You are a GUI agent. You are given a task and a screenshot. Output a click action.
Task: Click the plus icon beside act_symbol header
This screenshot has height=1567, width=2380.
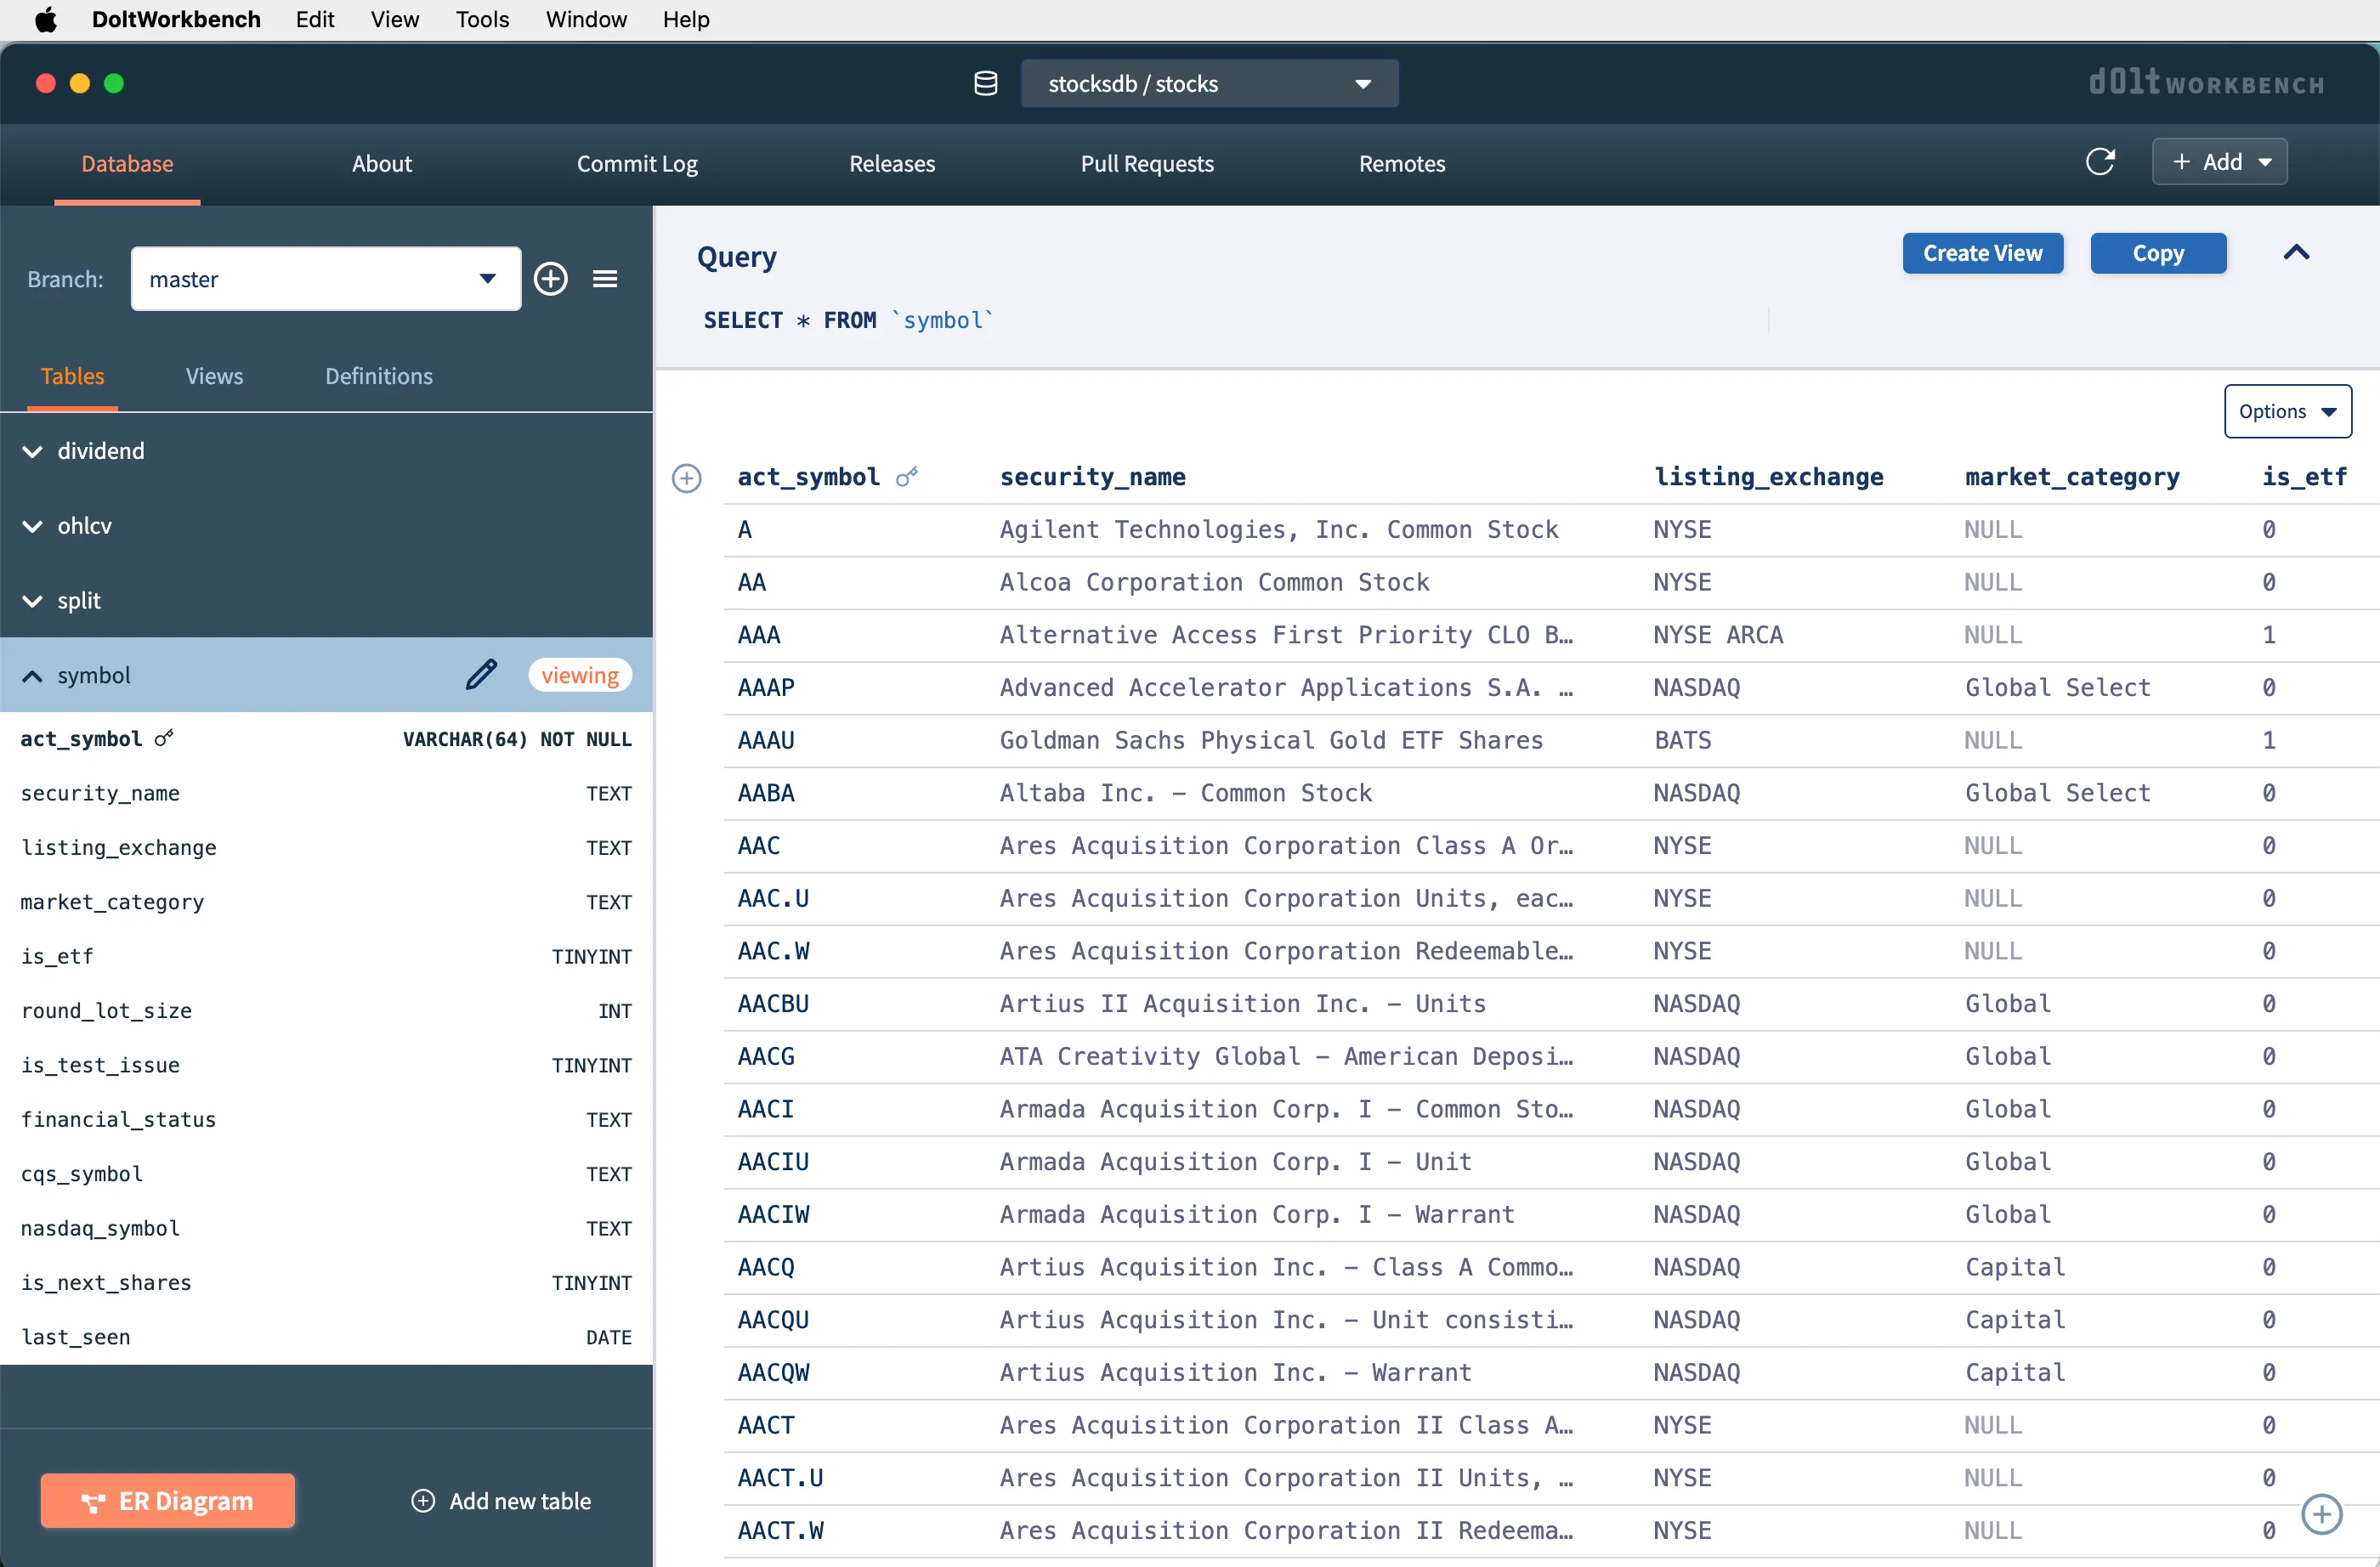click(x=687, y=478)
